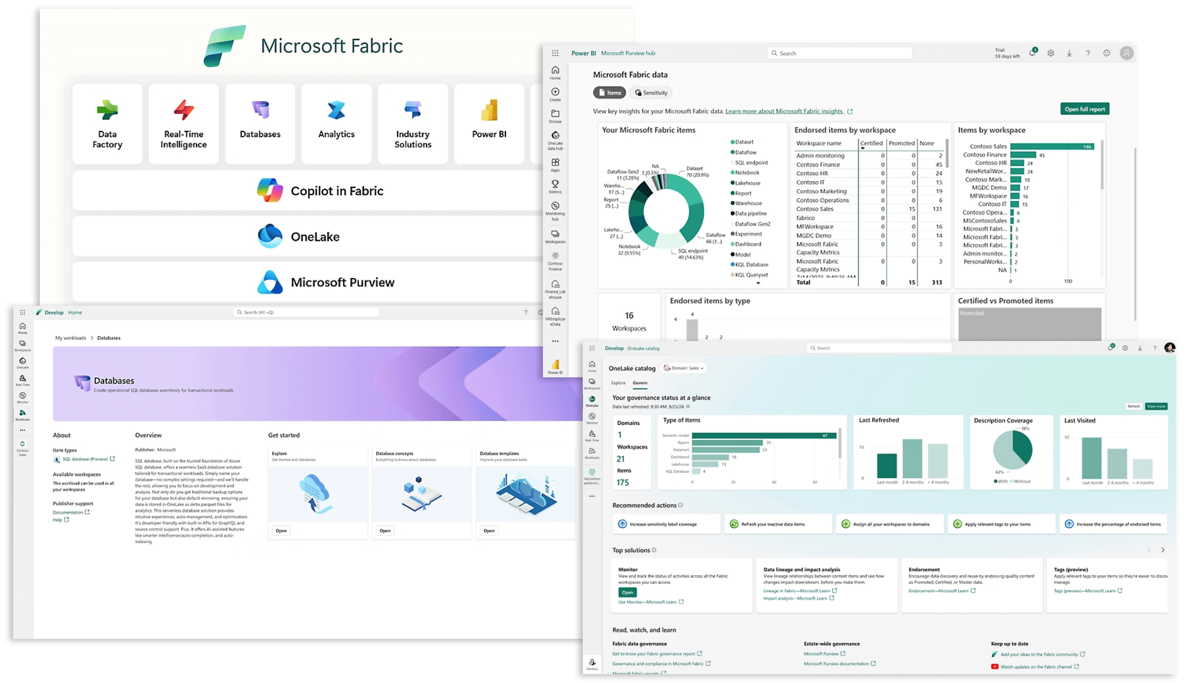Expand legend list with down arrow in donut chart
1185x683 pixels.
click(758, 283)
